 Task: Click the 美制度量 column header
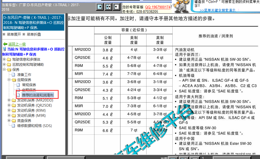coord(134,40)
